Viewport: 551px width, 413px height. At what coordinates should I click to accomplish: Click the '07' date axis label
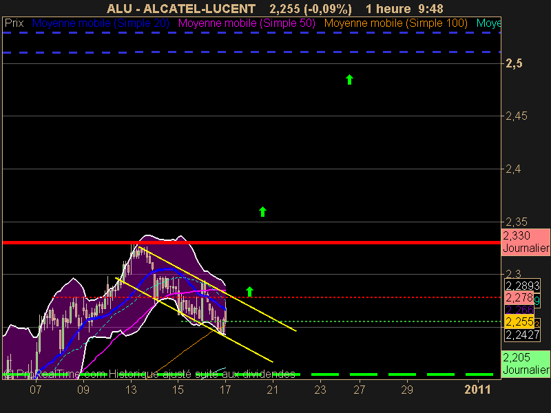click(x=36, y=390)
